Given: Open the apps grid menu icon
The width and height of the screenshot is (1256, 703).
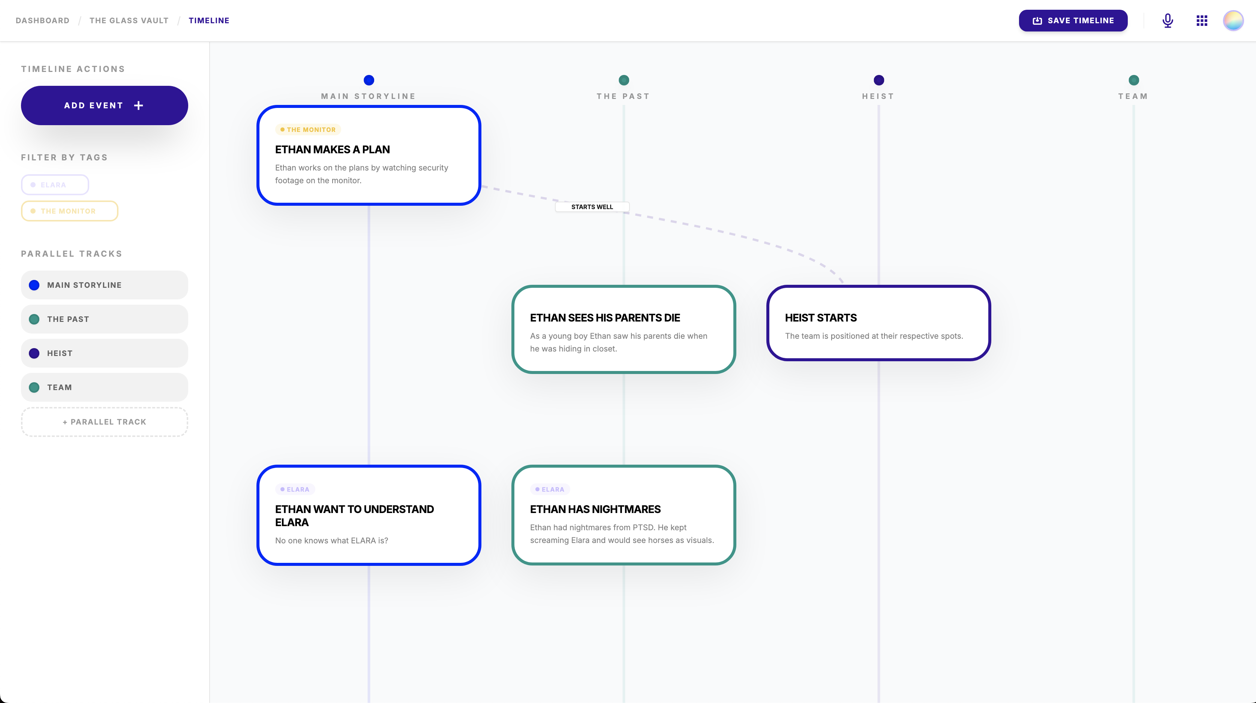Looking at the screenshot, I should (1201, 21).
